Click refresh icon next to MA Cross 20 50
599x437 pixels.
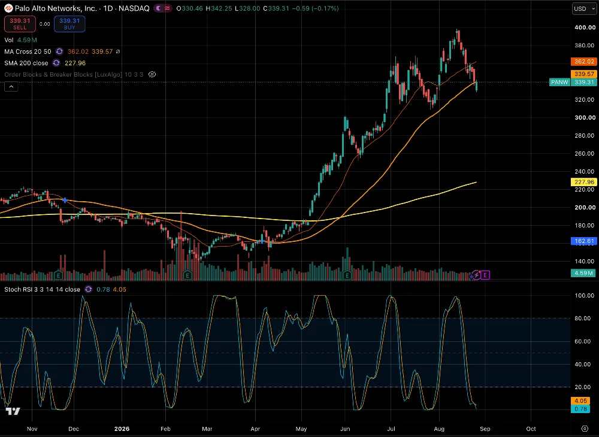pyautogui.click(x=59, y=51)
